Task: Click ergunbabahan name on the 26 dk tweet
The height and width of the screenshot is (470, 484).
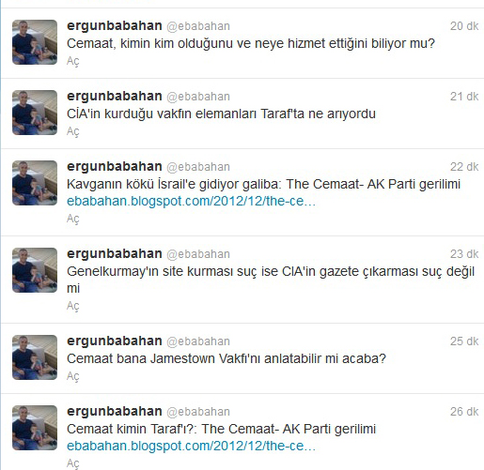Action: coord(115,412)
